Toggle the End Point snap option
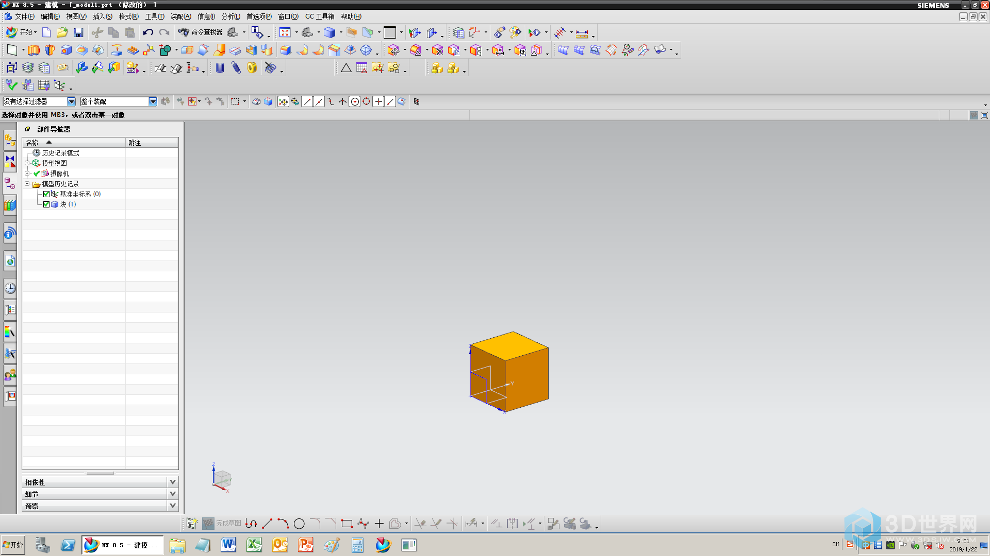Screen dimensions: 990x556 pyautogui.click(x=307, y=102)
